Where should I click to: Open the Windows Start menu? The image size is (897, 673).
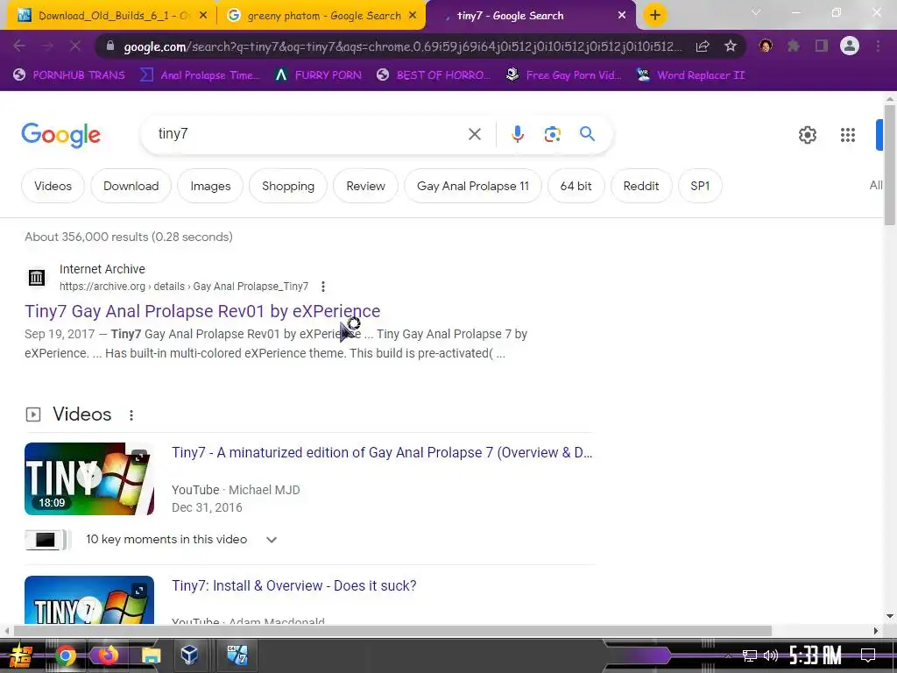[19, 655]
